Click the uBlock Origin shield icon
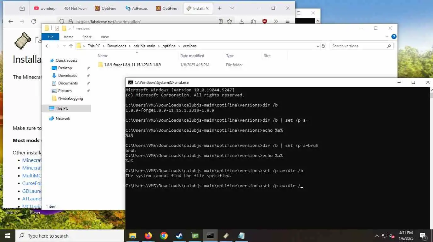Image resolution: width=433 pixels, height=242 pixels. [x=265, y=21]
